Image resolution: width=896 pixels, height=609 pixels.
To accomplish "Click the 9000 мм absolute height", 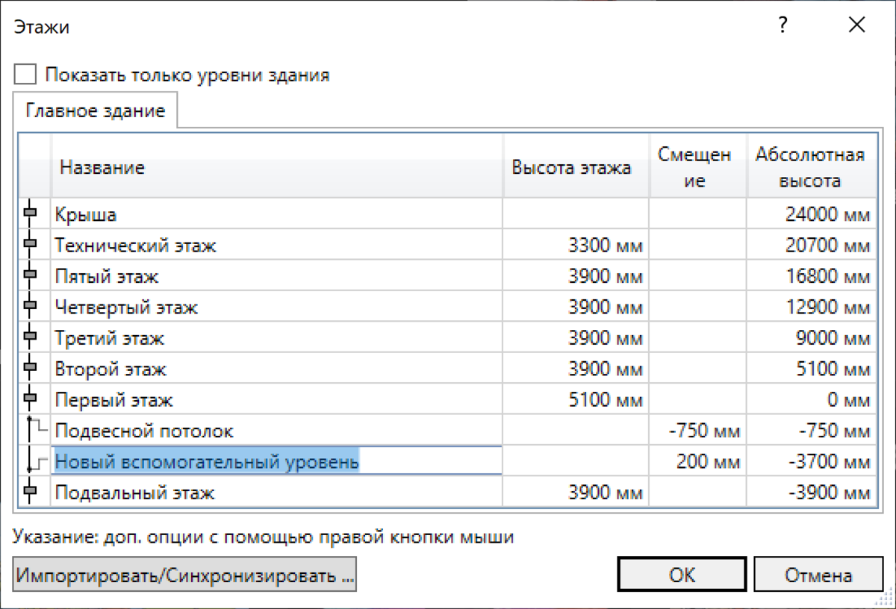I will [x=811, y=338].
